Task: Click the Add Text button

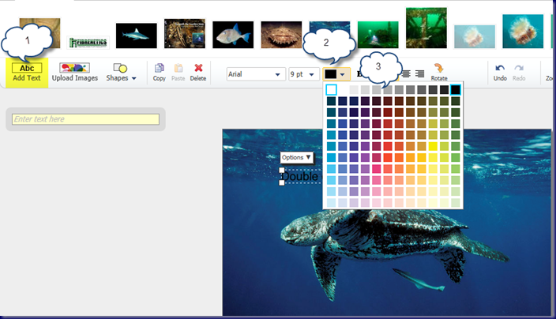Action: pos(27,73)
